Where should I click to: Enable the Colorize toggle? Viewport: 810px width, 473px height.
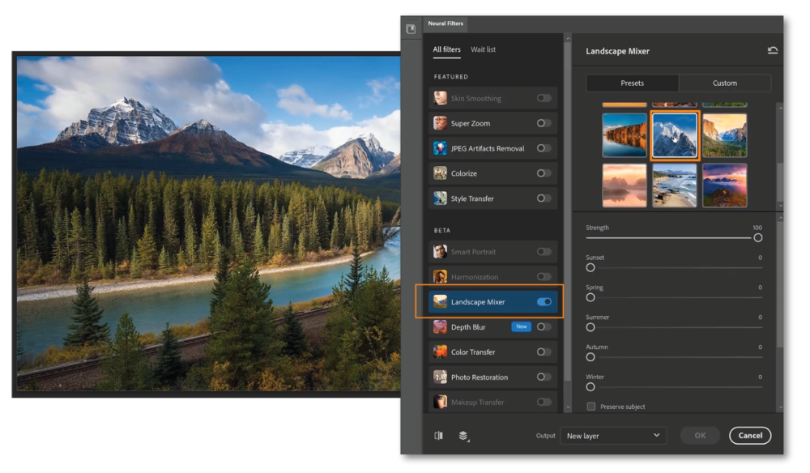[544, 173]
